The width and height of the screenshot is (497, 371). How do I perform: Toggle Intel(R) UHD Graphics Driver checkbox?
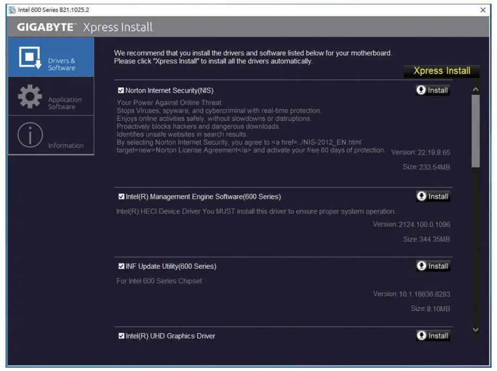121,336
